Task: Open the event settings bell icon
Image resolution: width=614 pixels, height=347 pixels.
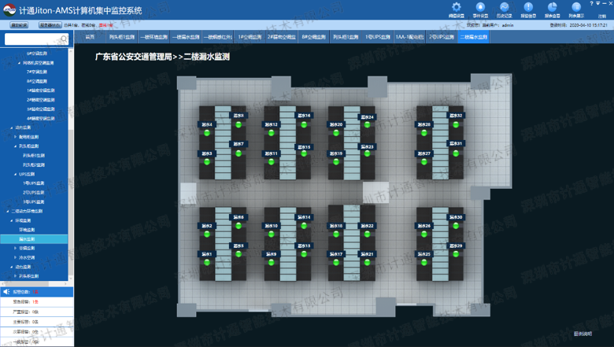Action: point(480,7)
